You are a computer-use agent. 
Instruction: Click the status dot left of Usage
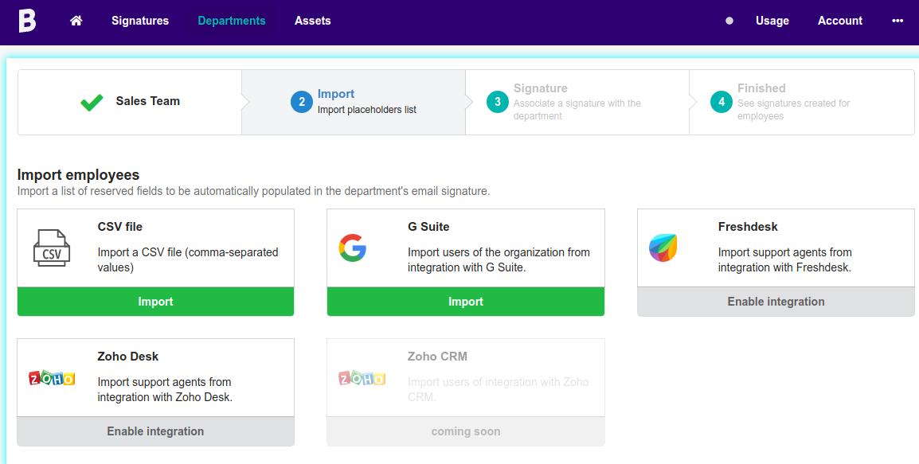(x=729, y=21)
